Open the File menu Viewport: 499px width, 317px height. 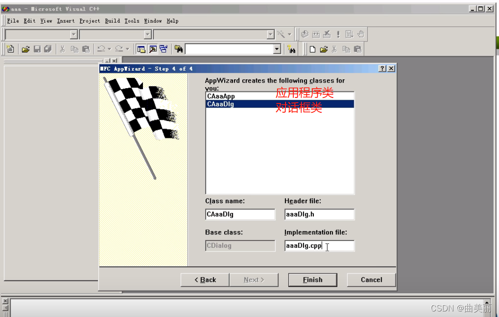point(13,21)
